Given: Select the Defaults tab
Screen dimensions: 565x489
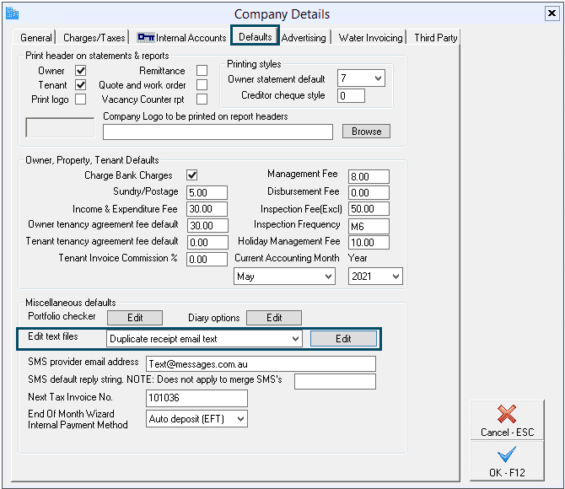Looking at the screenshot, I should click(256, 36).
